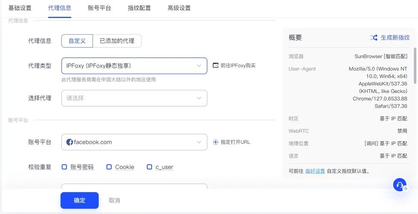Enable the Cookie duplicate check
The width and height of the screenshot is (418, 214).
pos(109,167)
